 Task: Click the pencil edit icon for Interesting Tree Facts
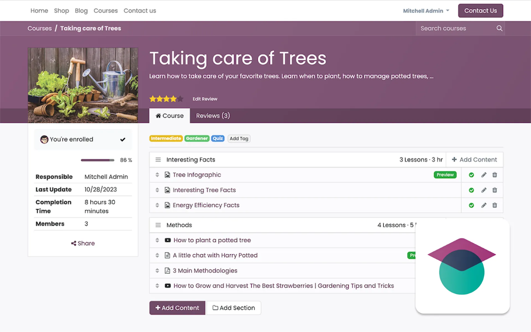coord(484,190)
